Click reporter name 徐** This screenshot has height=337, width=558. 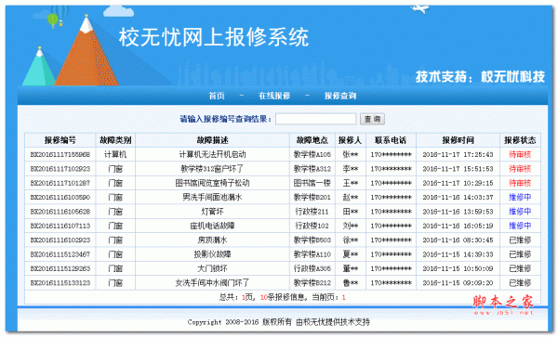[x=351, y=240]
